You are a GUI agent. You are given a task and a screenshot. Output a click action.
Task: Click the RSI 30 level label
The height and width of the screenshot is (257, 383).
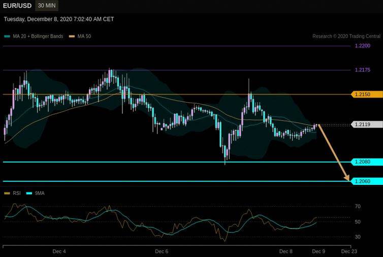[x=358, y=237]
